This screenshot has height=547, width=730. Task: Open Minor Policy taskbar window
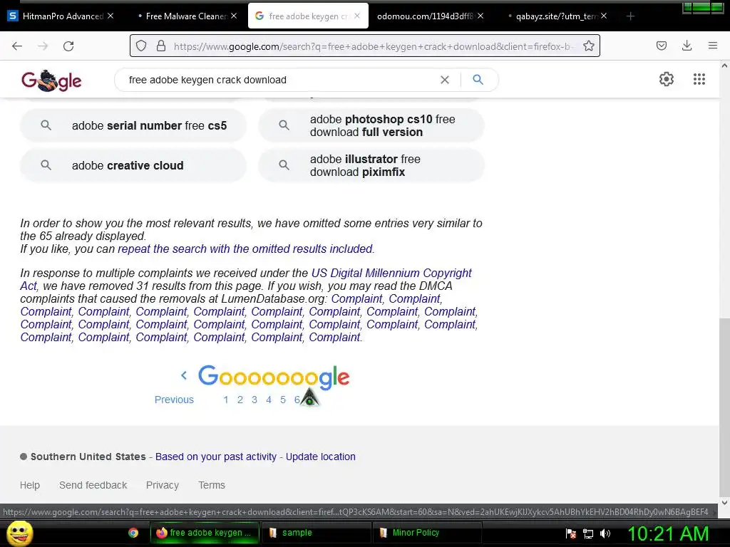[426, 533]
